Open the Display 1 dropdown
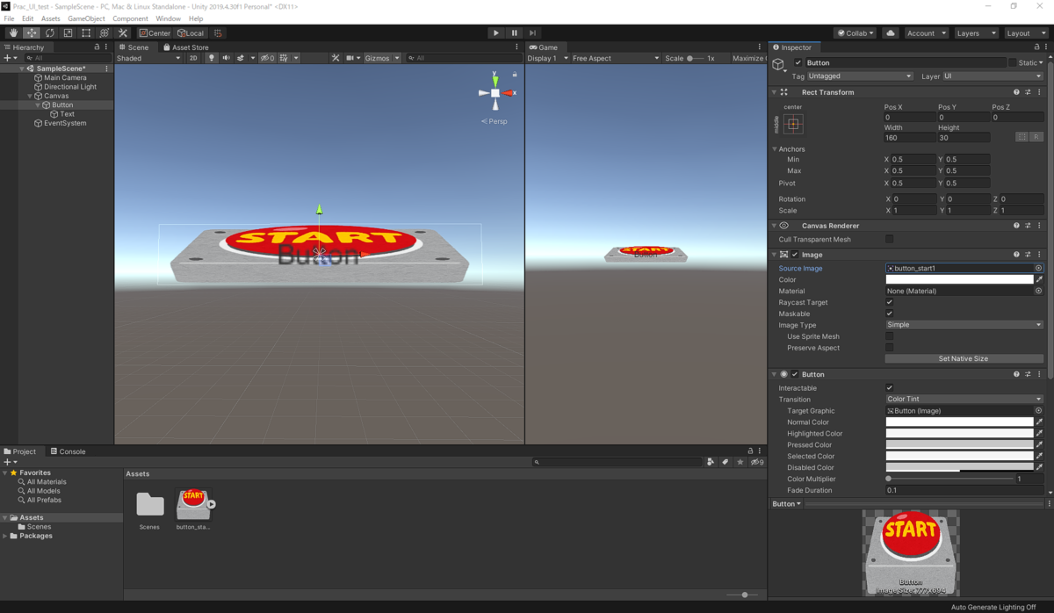This screenshot has height=613, width=1054. coord(548,58)
